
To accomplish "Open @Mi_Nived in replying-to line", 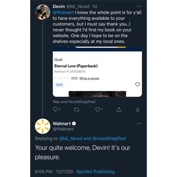I will click(x=70, y=138).
